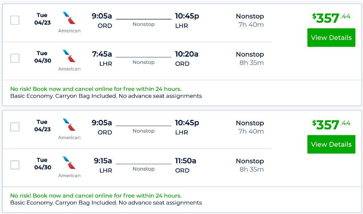Screen dimensions: 363x214
Task: Tick the checkbox for the 9:15a LHR return flight
Action: point(15,165)
